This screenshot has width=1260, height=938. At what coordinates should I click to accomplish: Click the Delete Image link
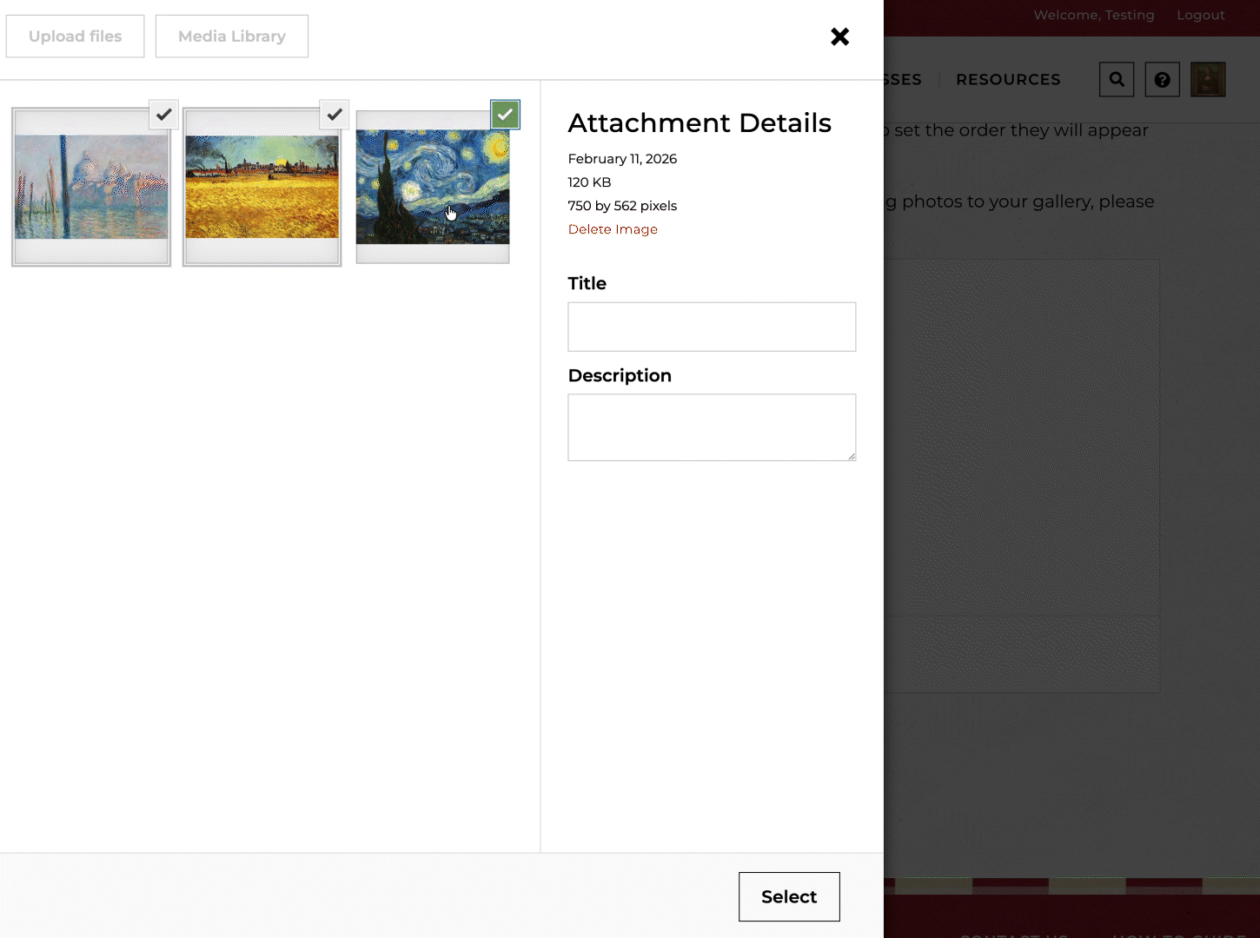point(613,229)
